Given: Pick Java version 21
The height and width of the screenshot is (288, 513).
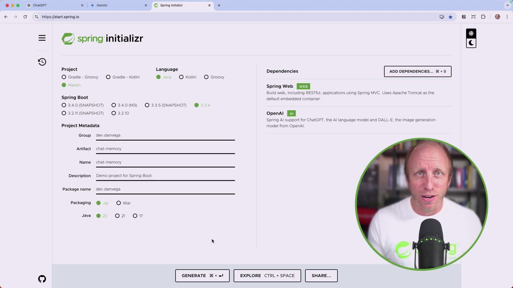Looking at the screenshot, I should pyautogui.click(x=120, y=216).
